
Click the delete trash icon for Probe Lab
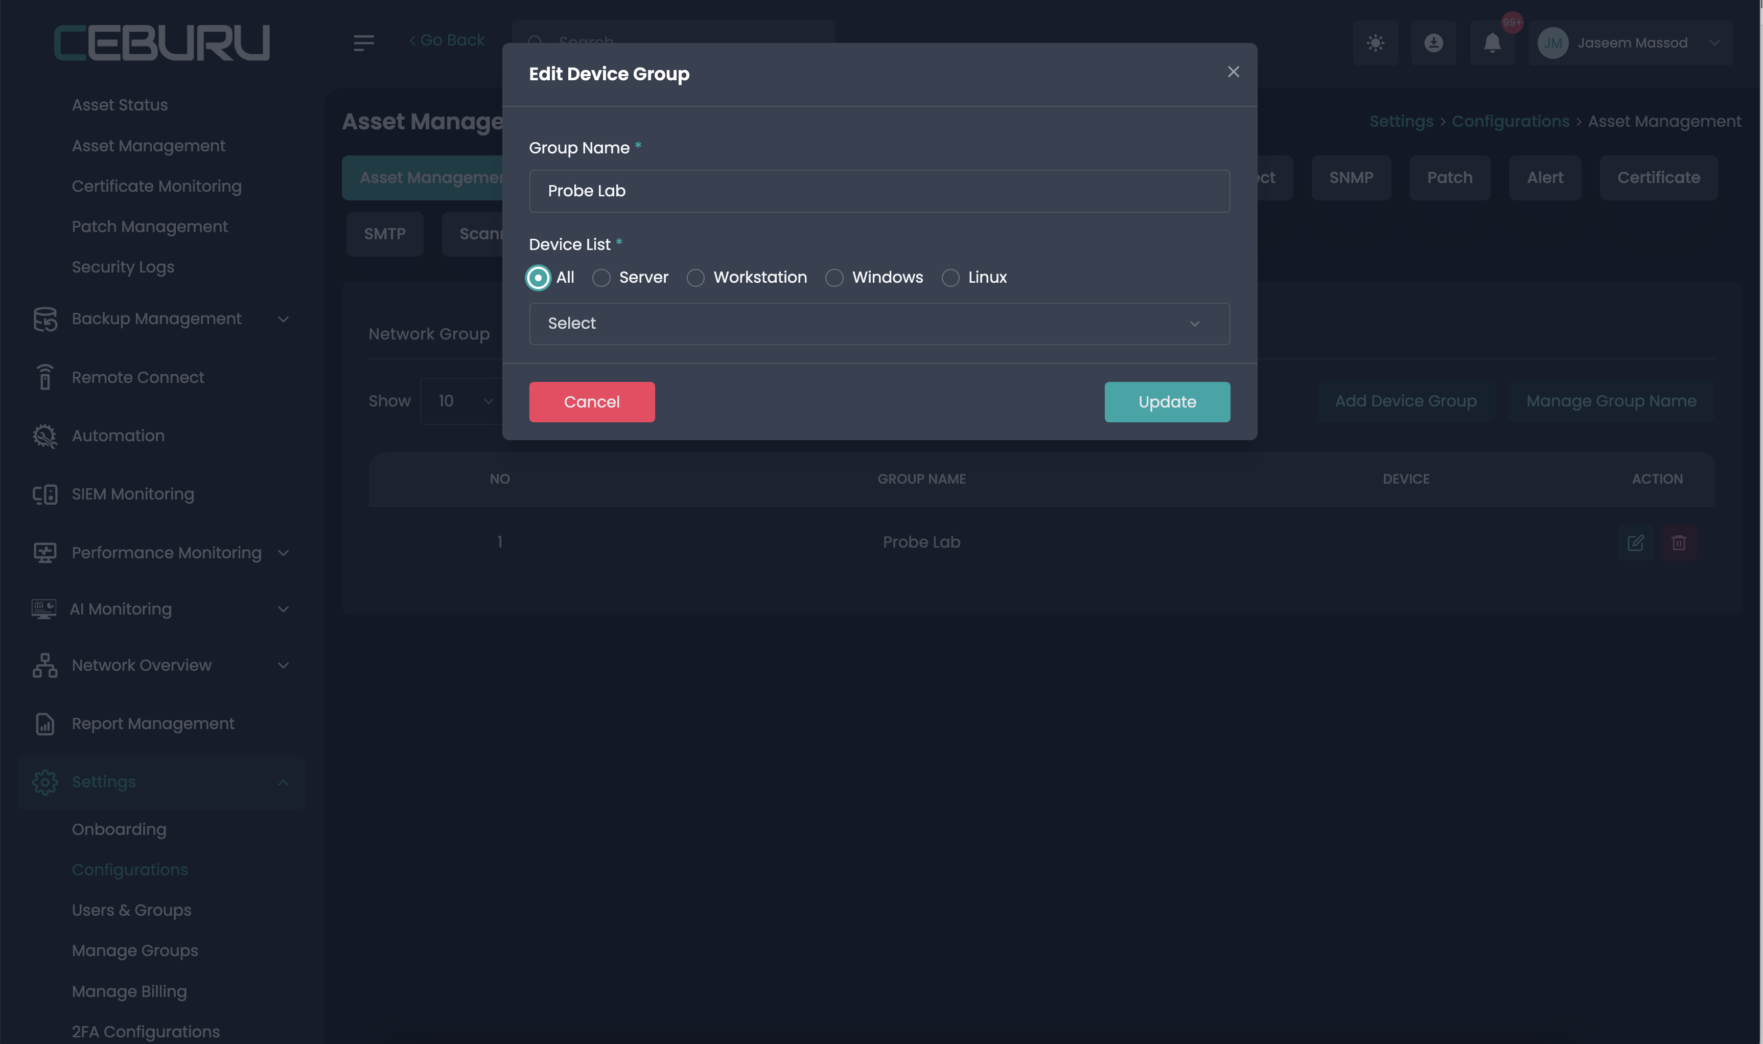[1679, 542]
